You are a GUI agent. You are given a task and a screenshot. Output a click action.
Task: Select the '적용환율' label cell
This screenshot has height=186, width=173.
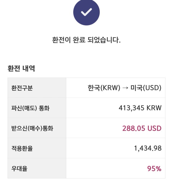coord(37,148)
